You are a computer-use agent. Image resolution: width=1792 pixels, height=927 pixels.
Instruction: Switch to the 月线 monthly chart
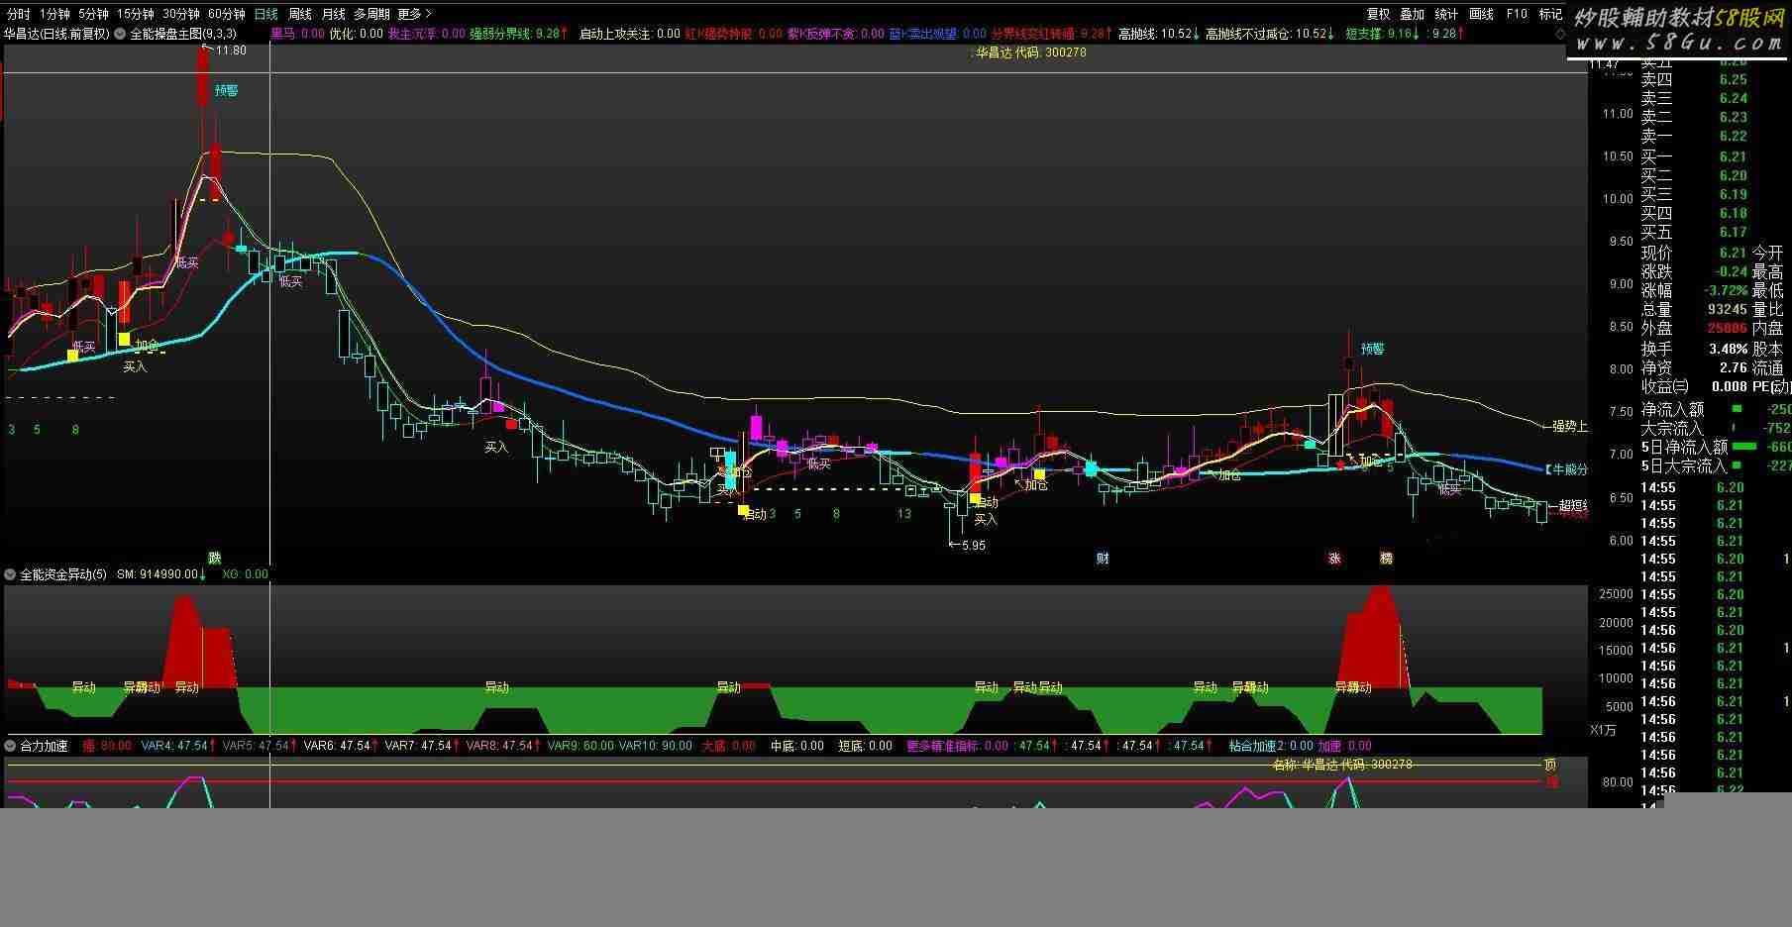pos(333,14)
